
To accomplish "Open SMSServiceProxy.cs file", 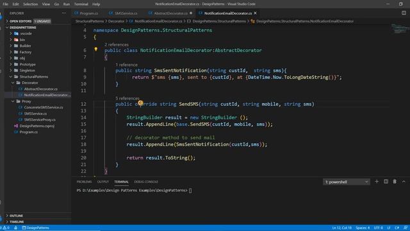I will (40, 120).
